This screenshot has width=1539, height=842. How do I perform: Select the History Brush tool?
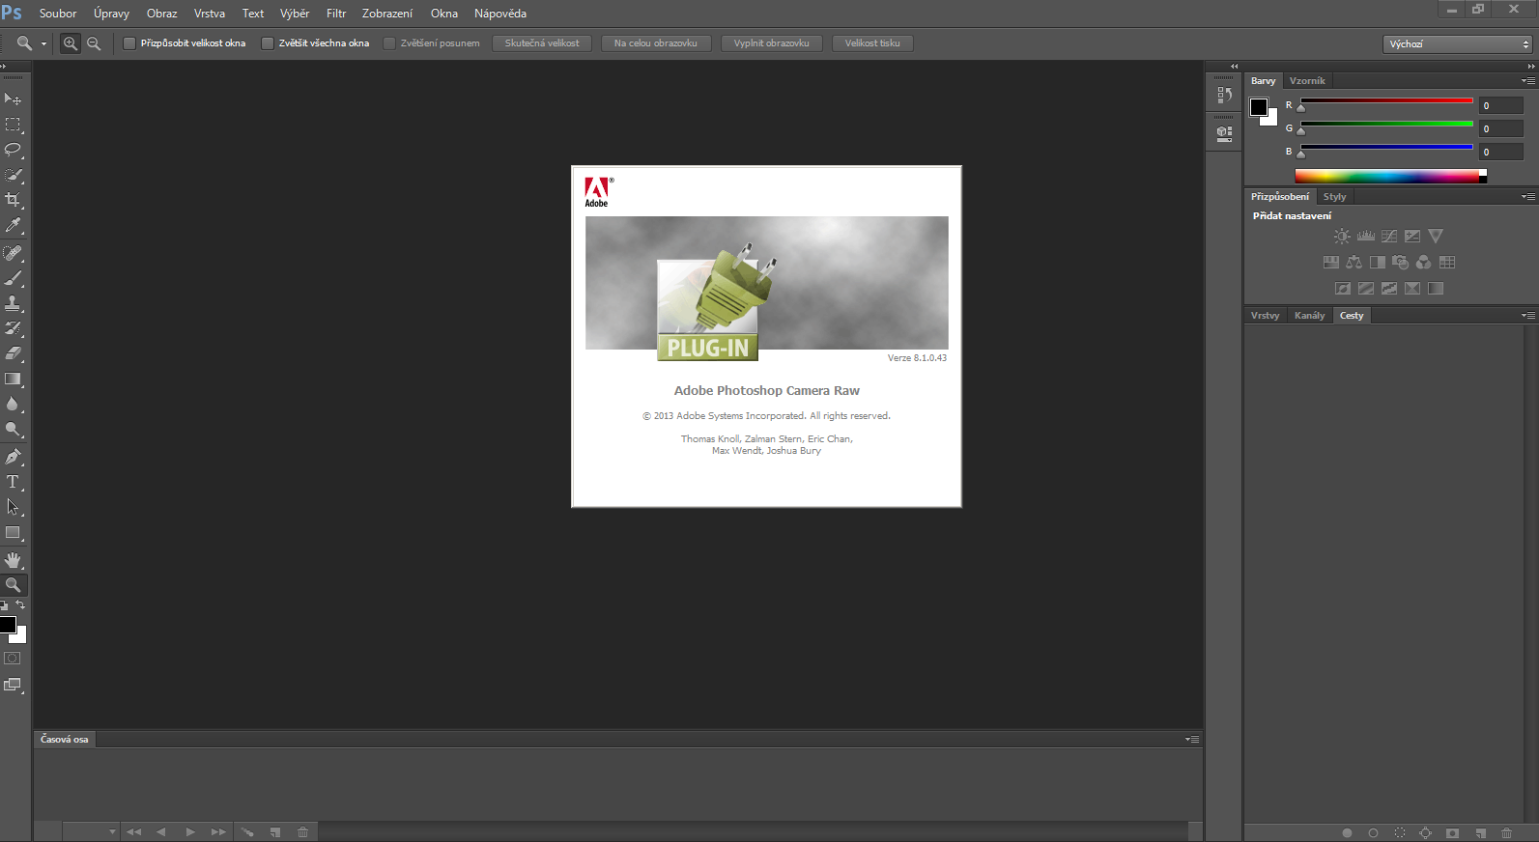[13, 328]
